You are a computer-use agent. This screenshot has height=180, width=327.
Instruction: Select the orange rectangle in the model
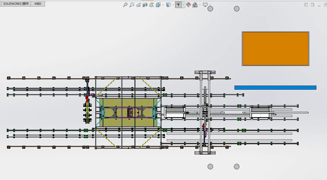point(275,49)
